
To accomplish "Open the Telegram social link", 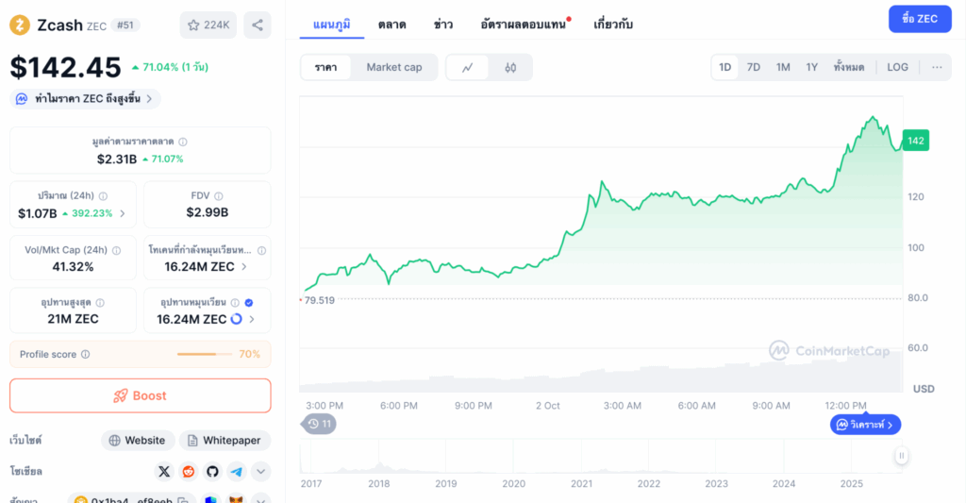I will 237,471.
